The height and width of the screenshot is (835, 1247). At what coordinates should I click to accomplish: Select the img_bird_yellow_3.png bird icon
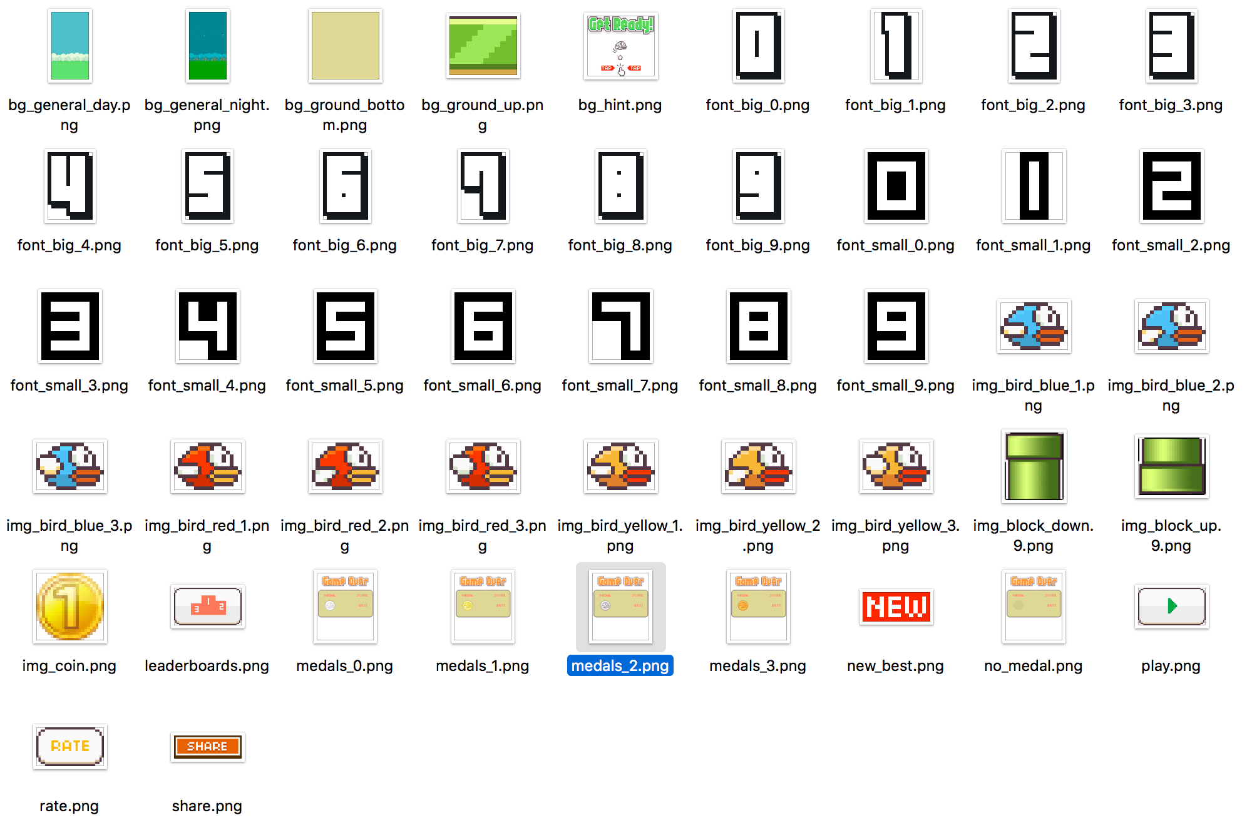[896, 466]
